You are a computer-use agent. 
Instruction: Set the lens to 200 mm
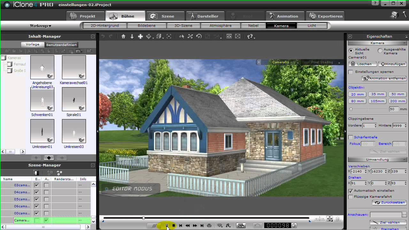[x=397, y=101]
